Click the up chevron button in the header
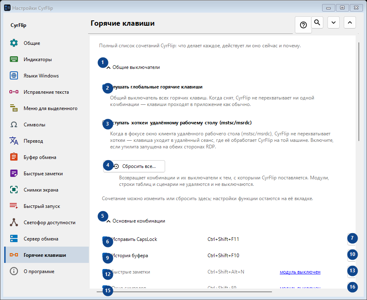Viewport: 367px width, 300px height. coord(350,22)
